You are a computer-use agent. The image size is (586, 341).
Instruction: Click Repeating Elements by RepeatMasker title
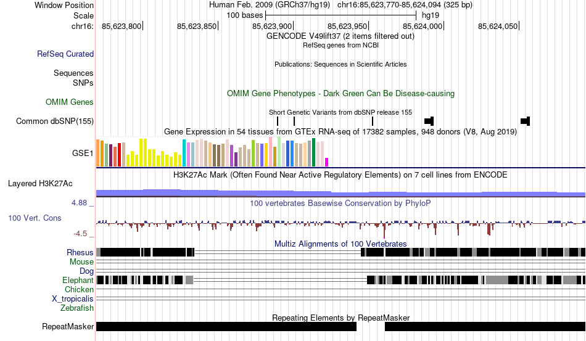click(x=341, y=318)
